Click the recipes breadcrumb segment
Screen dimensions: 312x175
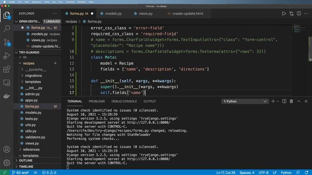tap(71, 21)
